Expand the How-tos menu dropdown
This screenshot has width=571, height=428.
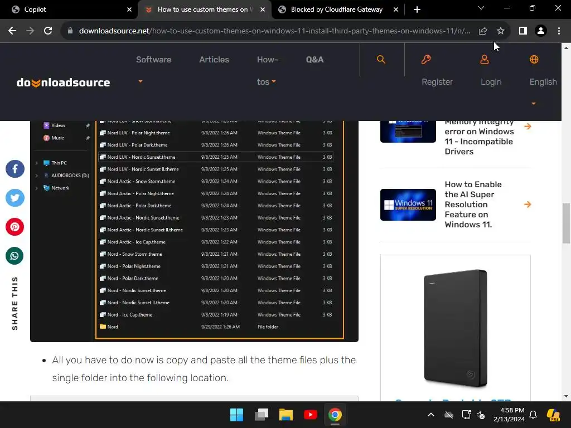274,81
